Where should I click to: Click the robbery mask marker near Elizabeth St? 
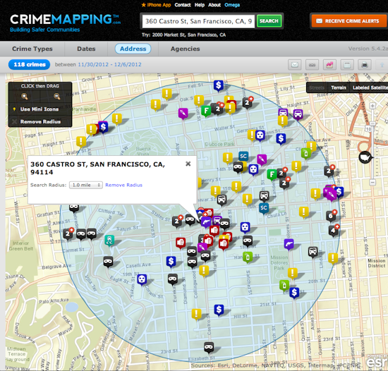point(209,347)
